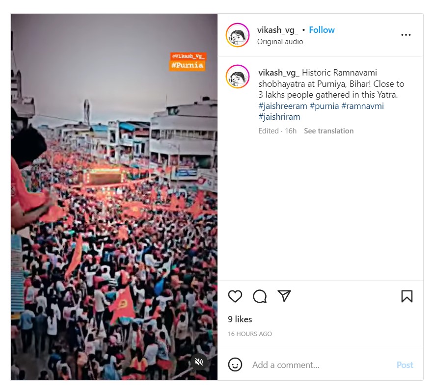433x391 pixels.
Task: Click the Post comment button
Action: click(x=405, y=365)
